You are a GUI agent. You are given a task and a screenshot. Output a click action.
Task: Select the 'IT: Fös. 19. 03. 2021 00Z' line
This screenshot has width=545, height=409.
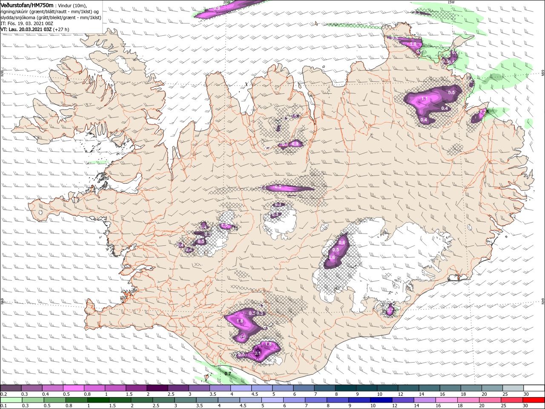[x=26, y=23]
